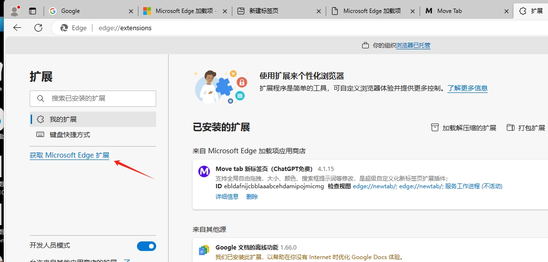Close the Move Tab tab
This screenshot has height=262, width=548.
(506, 11)
